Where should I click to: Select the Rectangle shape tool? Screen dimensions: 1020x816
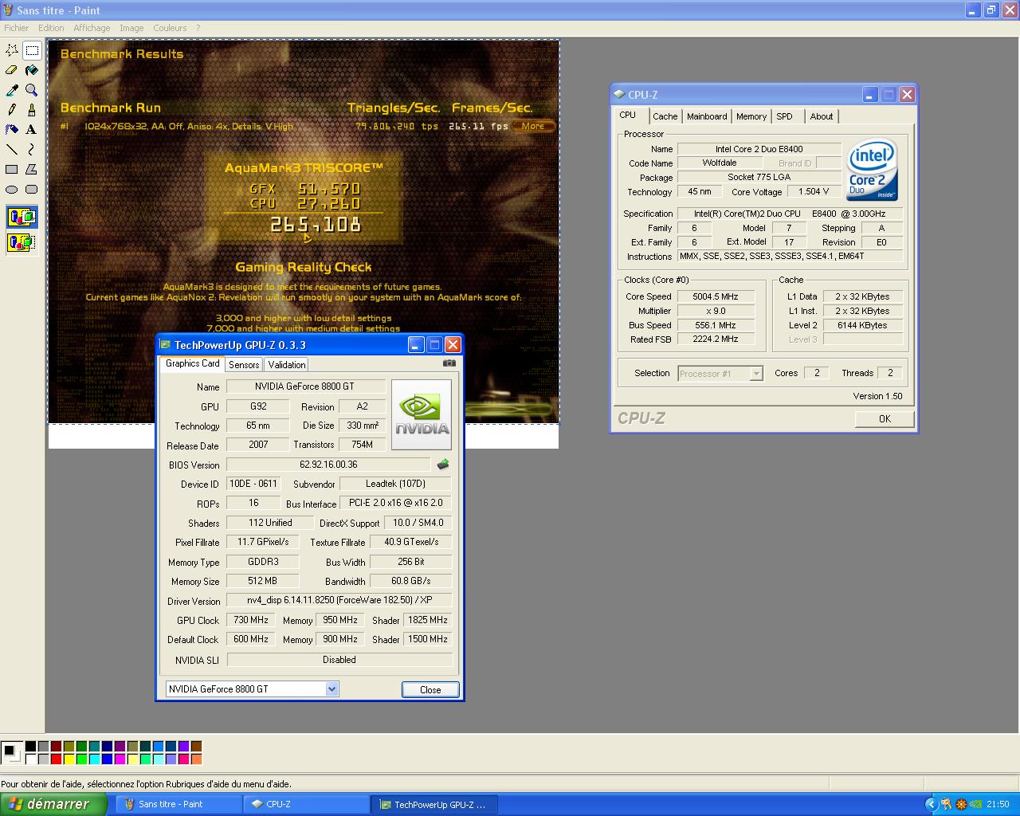[12, 169]
